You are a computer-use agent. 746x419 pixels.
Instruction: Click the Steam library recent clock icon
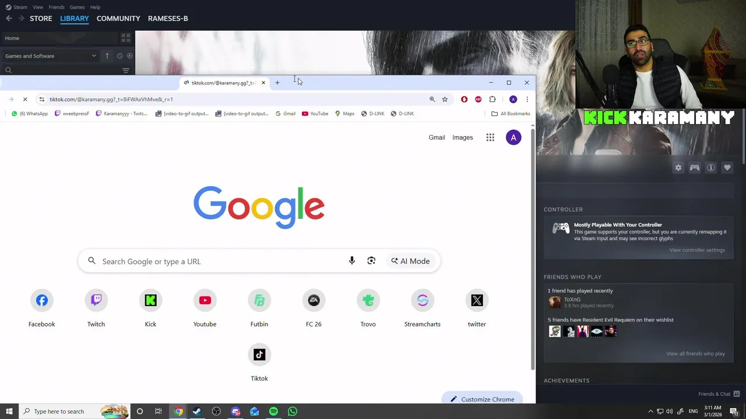click(x=119, y=56)
